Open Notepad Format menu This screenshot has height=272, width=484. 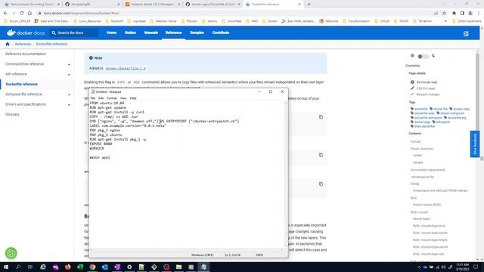point(112,98)
